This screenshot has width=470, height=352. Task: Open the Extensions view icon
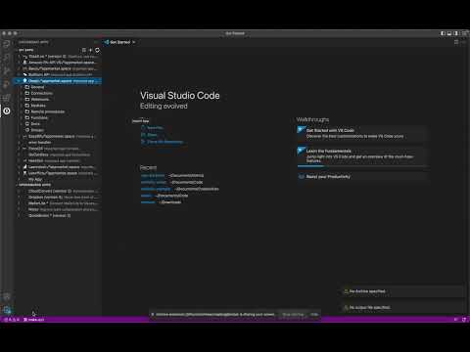(x=7, y=98)
